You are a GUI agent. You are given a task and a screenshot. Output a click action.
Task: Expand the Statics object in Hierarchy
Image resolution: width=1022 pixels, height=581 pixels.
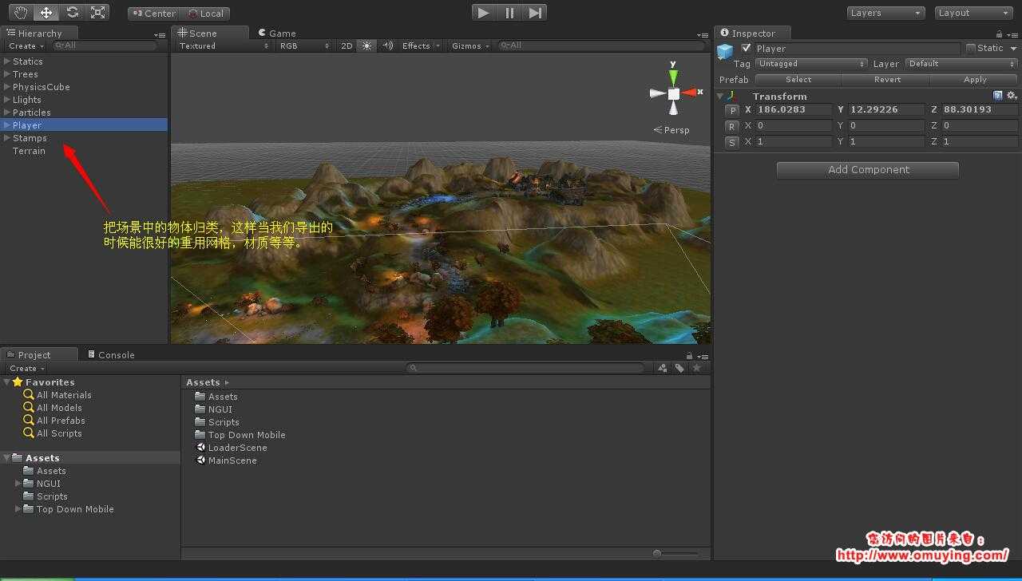tap(7, 61)
